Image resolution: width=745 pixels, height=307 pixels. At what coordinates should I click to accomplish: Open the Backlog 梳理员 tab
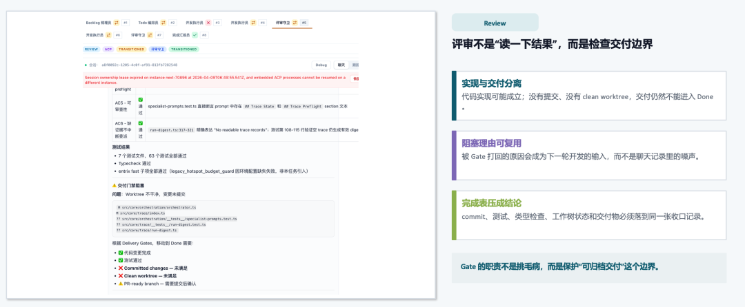[99, 22]
